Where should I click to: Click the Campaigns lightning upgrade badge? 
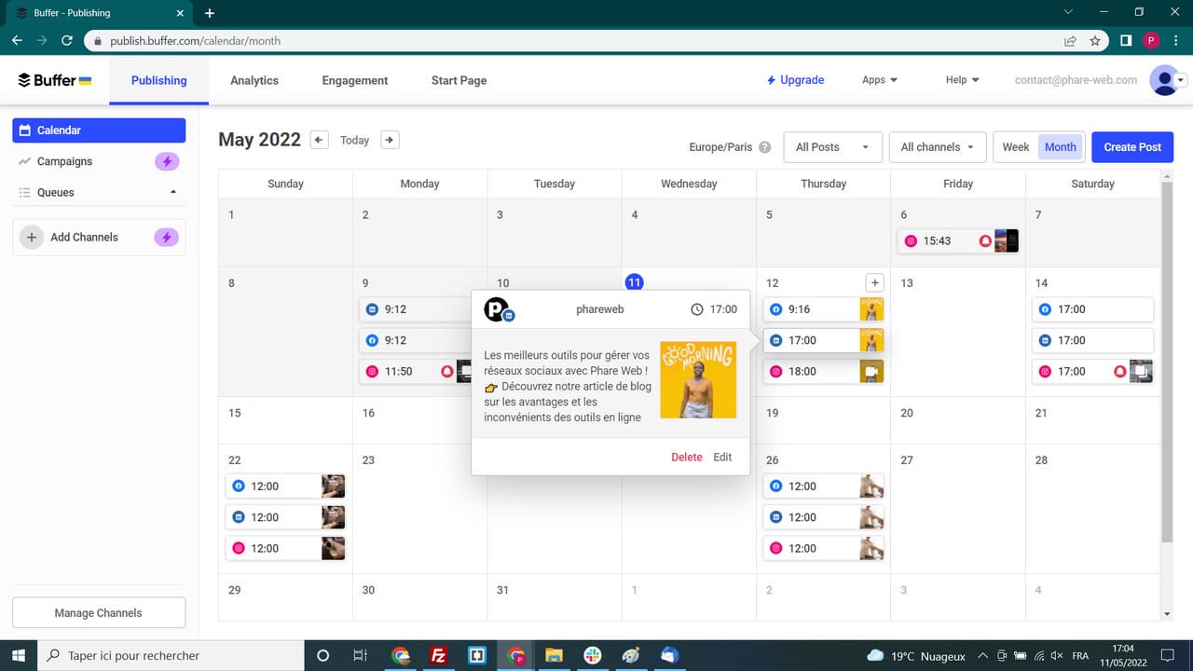click(166, 161)
